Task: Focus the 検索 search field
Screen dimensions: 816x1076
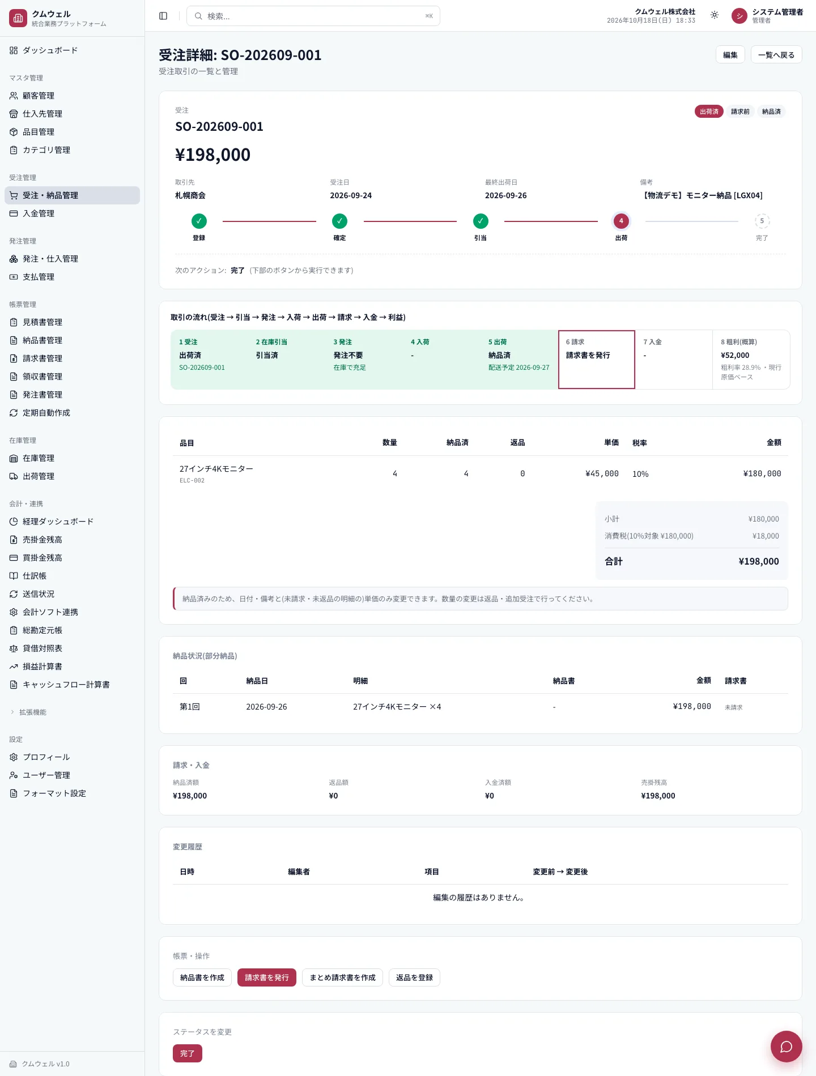Action: pyautogui.click(x=313, y=16)
